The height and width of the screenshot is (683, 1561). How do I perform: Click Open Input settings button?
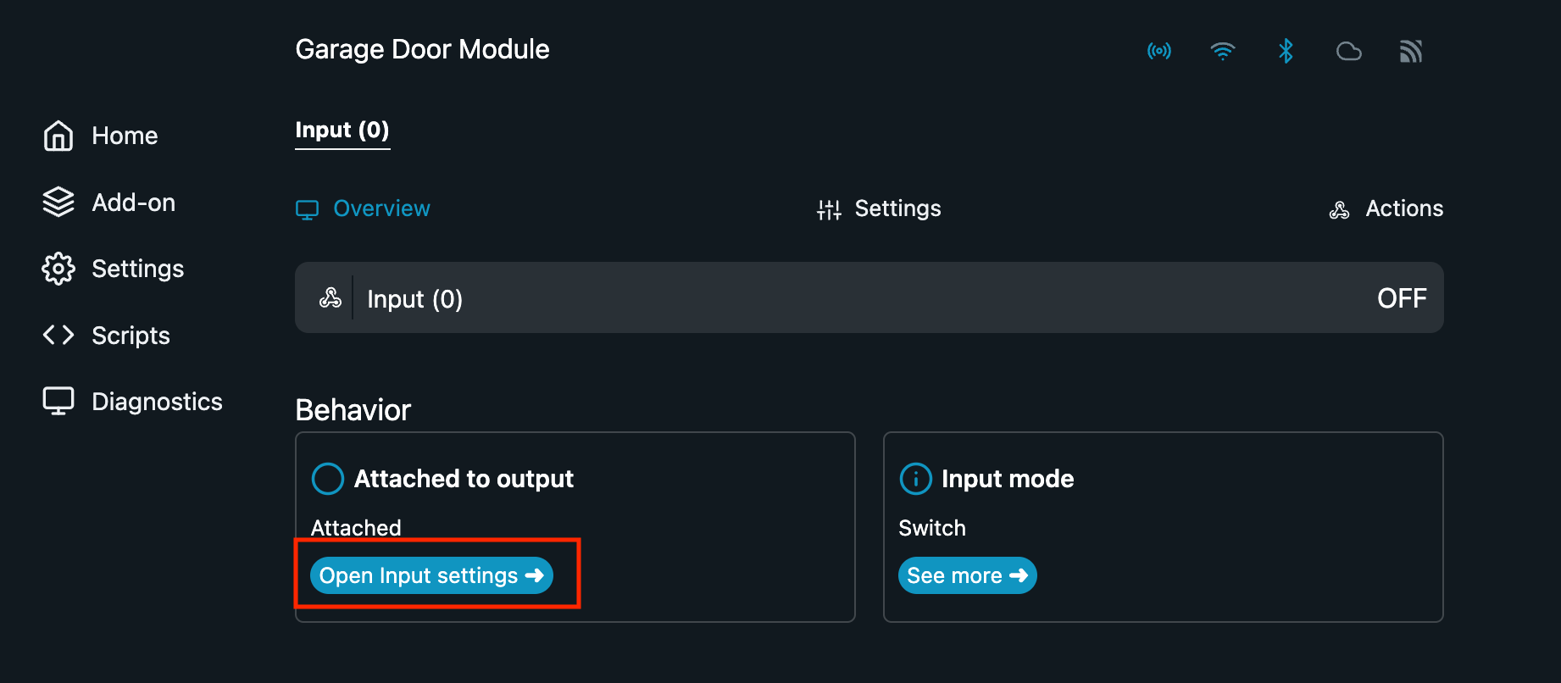tap(431, 575)
